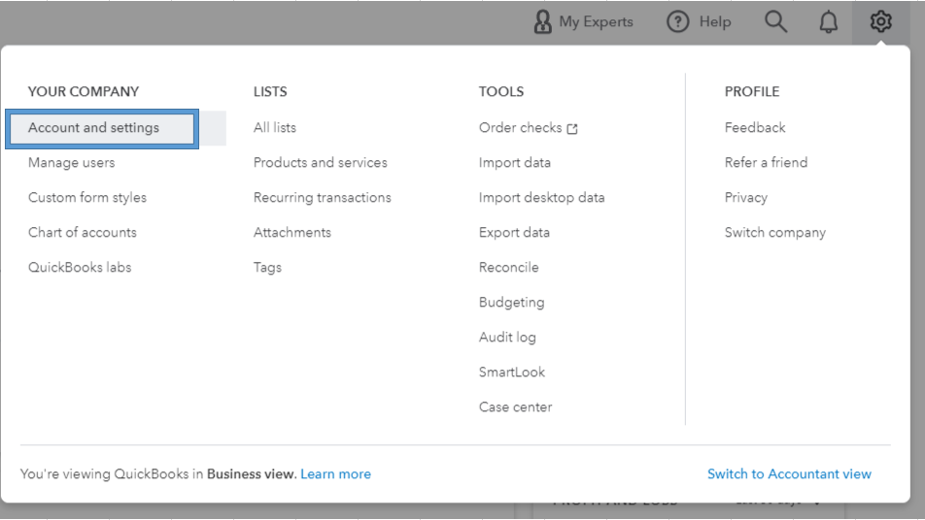Select Manage users
This screenshot has width=925, height=520.
pyautogui.click(x=71, y=163)
